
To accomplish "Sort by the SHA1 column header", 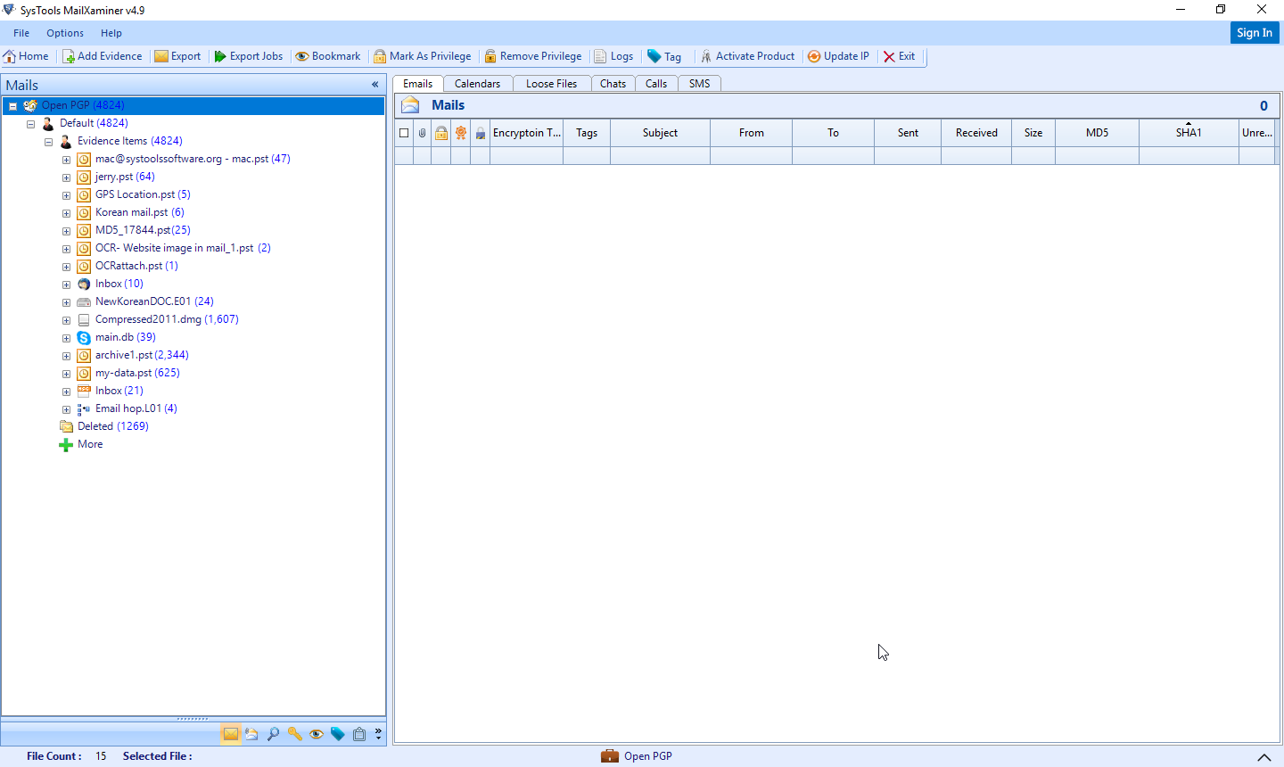I will (x=1189, y=133).
